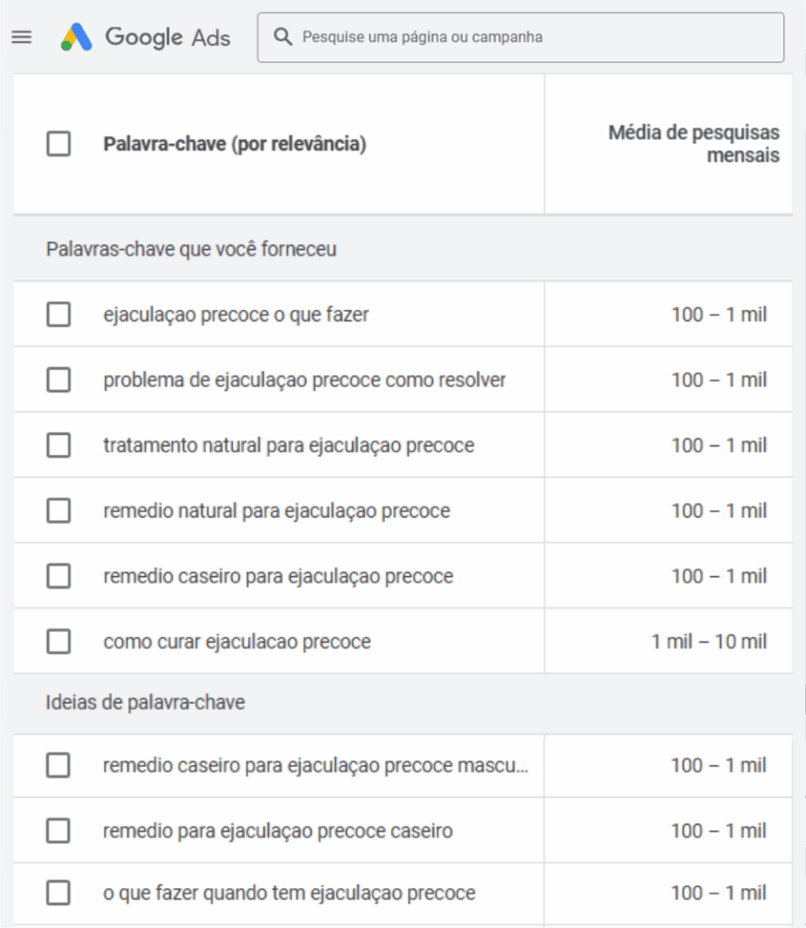The width and height of the screenshot is (806, 928).
Task: Tick 'como curar ejaculacao precoce' checkbox
Action: [59, 642]
